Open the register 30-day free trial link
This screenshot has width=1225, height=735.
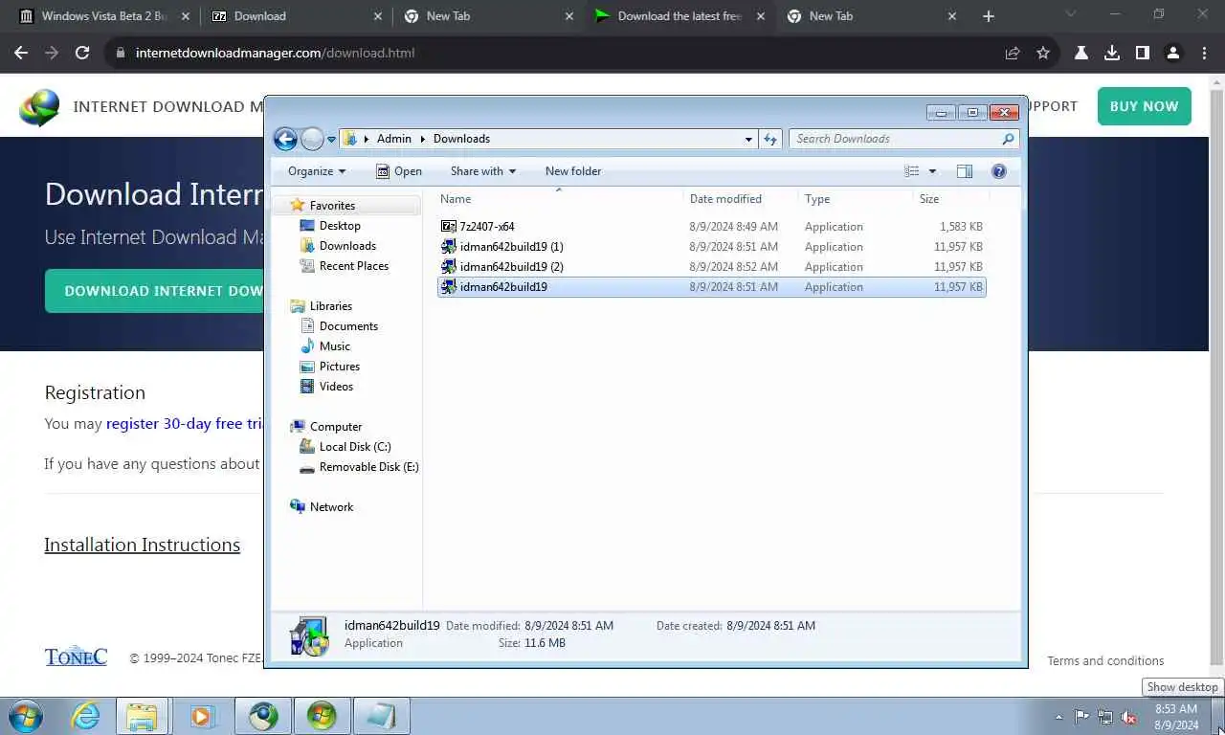pyautogui.click(x=185, y=423)
